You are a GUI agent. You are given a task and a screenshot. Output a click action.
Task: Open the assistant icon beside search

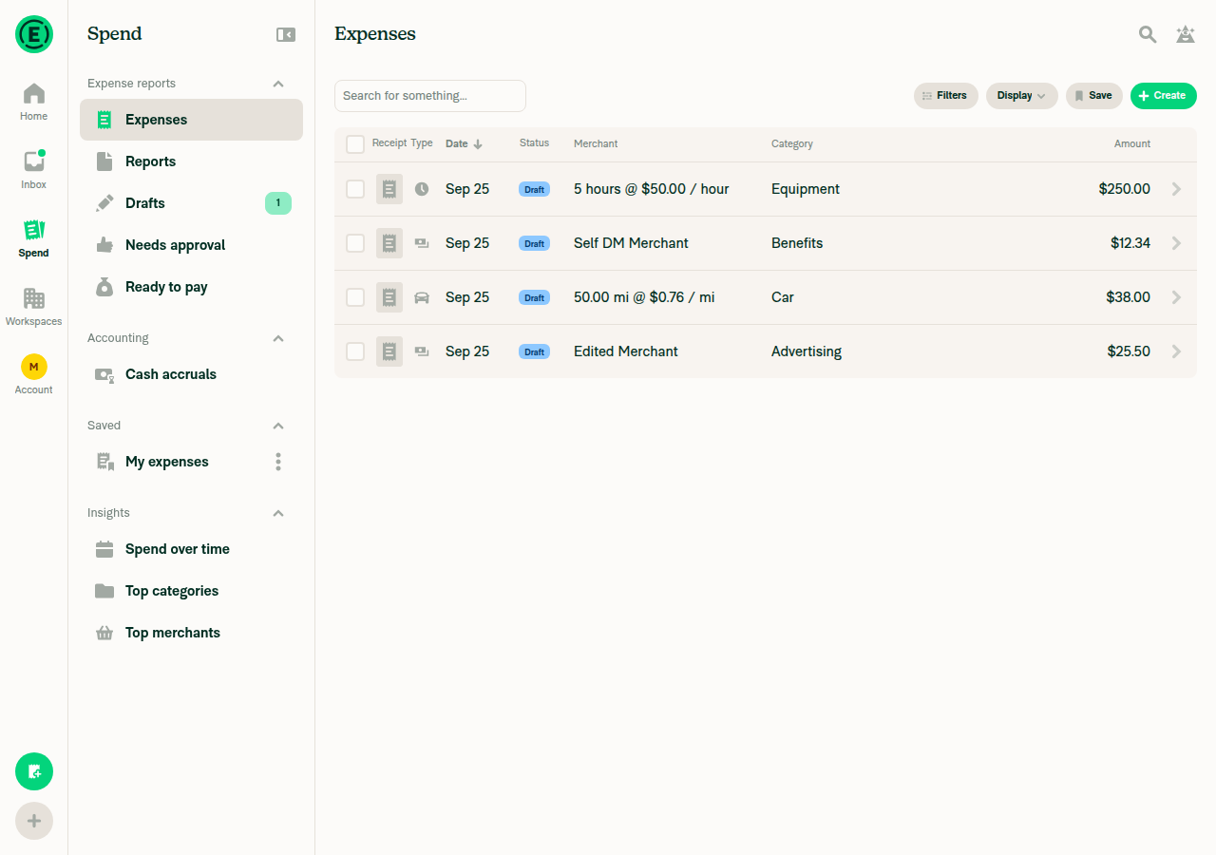(x=1186, y=34)
